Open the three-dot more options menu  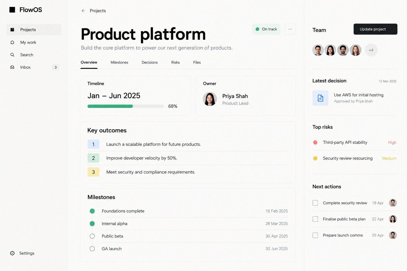click(290, 29)
